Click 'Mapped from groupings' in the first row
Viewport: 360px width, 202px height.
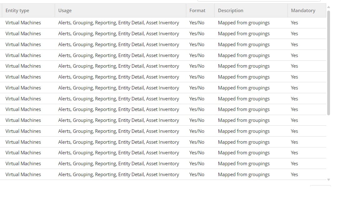(x=244, y=23)
